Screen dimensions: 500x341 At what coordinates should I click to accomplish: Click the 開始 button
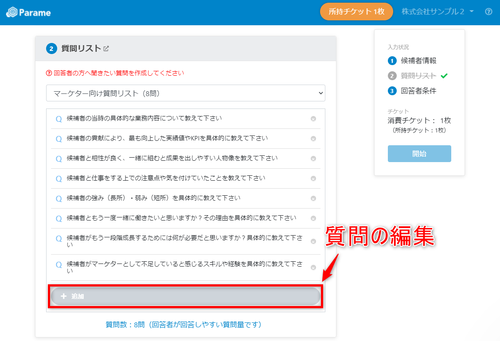tap(419, 154)
